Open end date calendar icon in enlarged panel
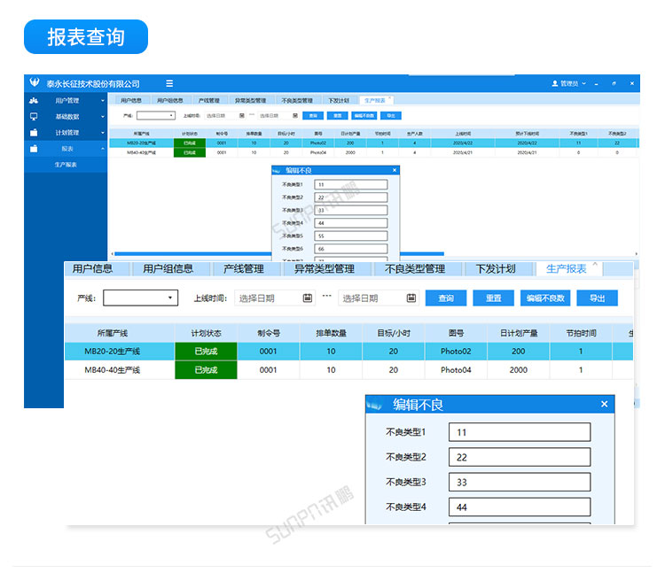This screenshot has width=665, height=588. tap(411, 298)
